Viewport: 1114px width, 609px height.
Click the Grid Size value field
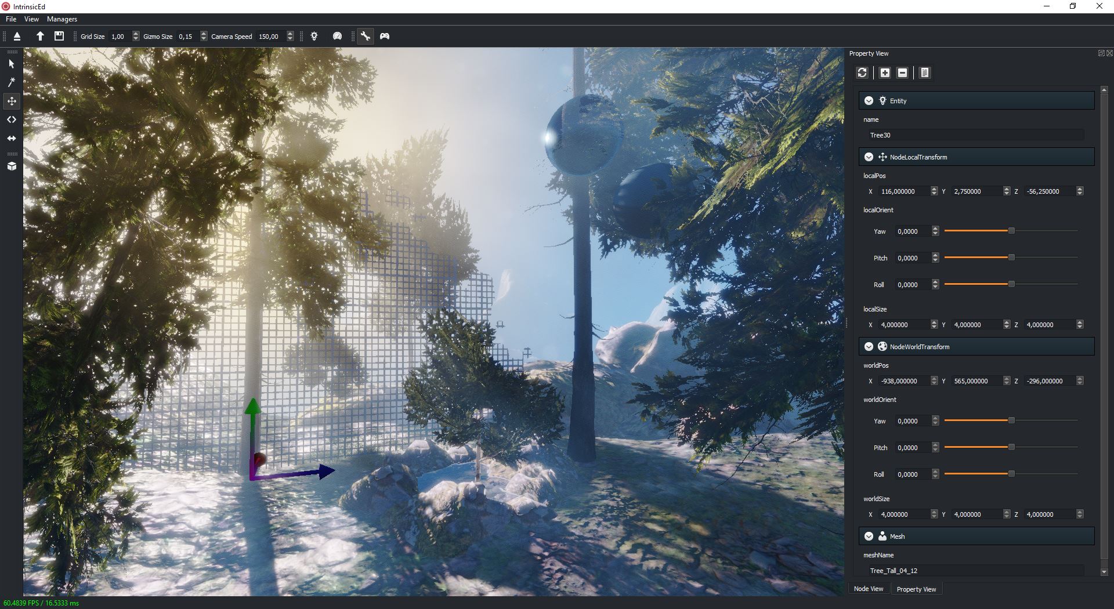coord(120,36)
